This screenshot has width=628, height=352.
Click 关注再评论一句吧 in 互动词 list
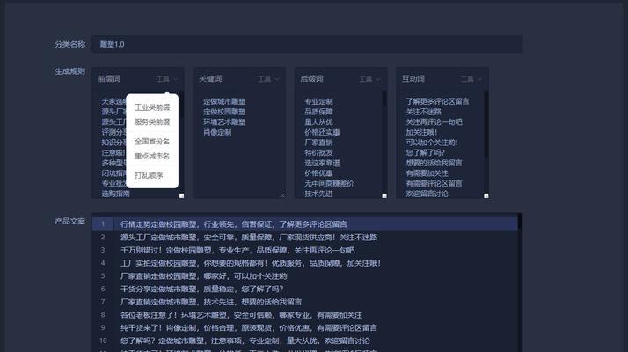[x=434, y=121]
